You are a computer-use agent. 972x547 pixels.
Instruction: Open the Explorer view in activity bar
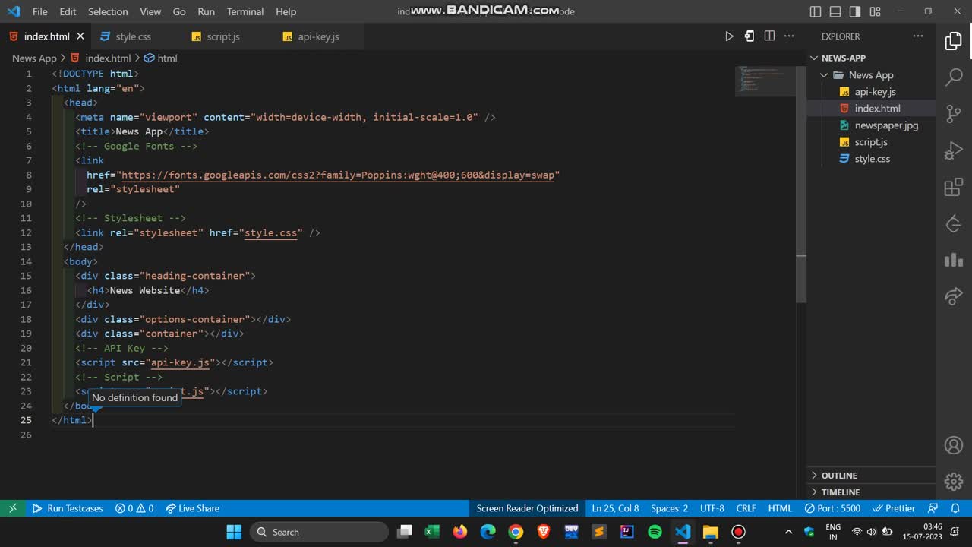(x=954, y=41)
